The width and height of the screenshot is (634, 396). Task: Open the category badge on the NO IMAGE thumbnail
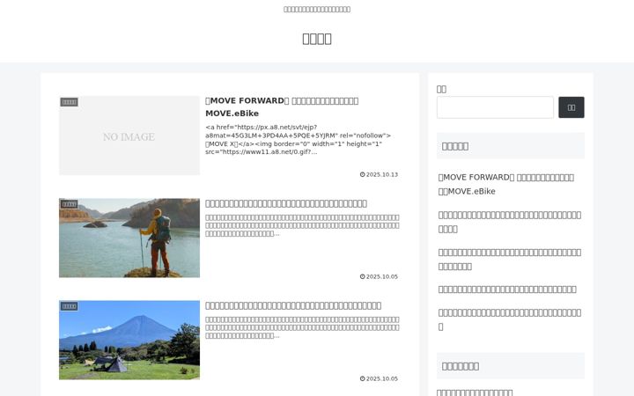click(70, 102)
